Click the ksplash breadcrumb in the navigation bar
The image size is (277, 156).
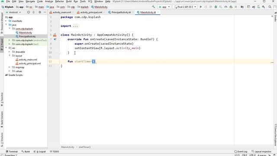coord(84,7)
